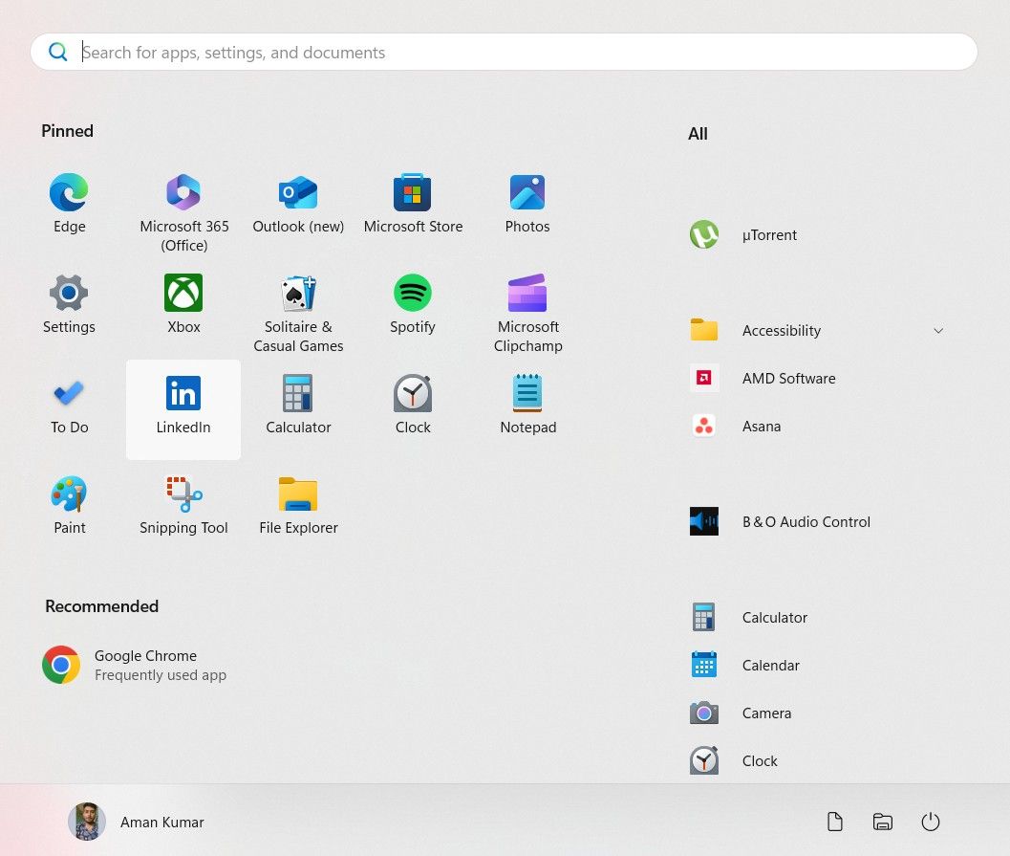Select the All apps heading
This screenshot has height=856, width=1010.
click(x=698, y=134)
